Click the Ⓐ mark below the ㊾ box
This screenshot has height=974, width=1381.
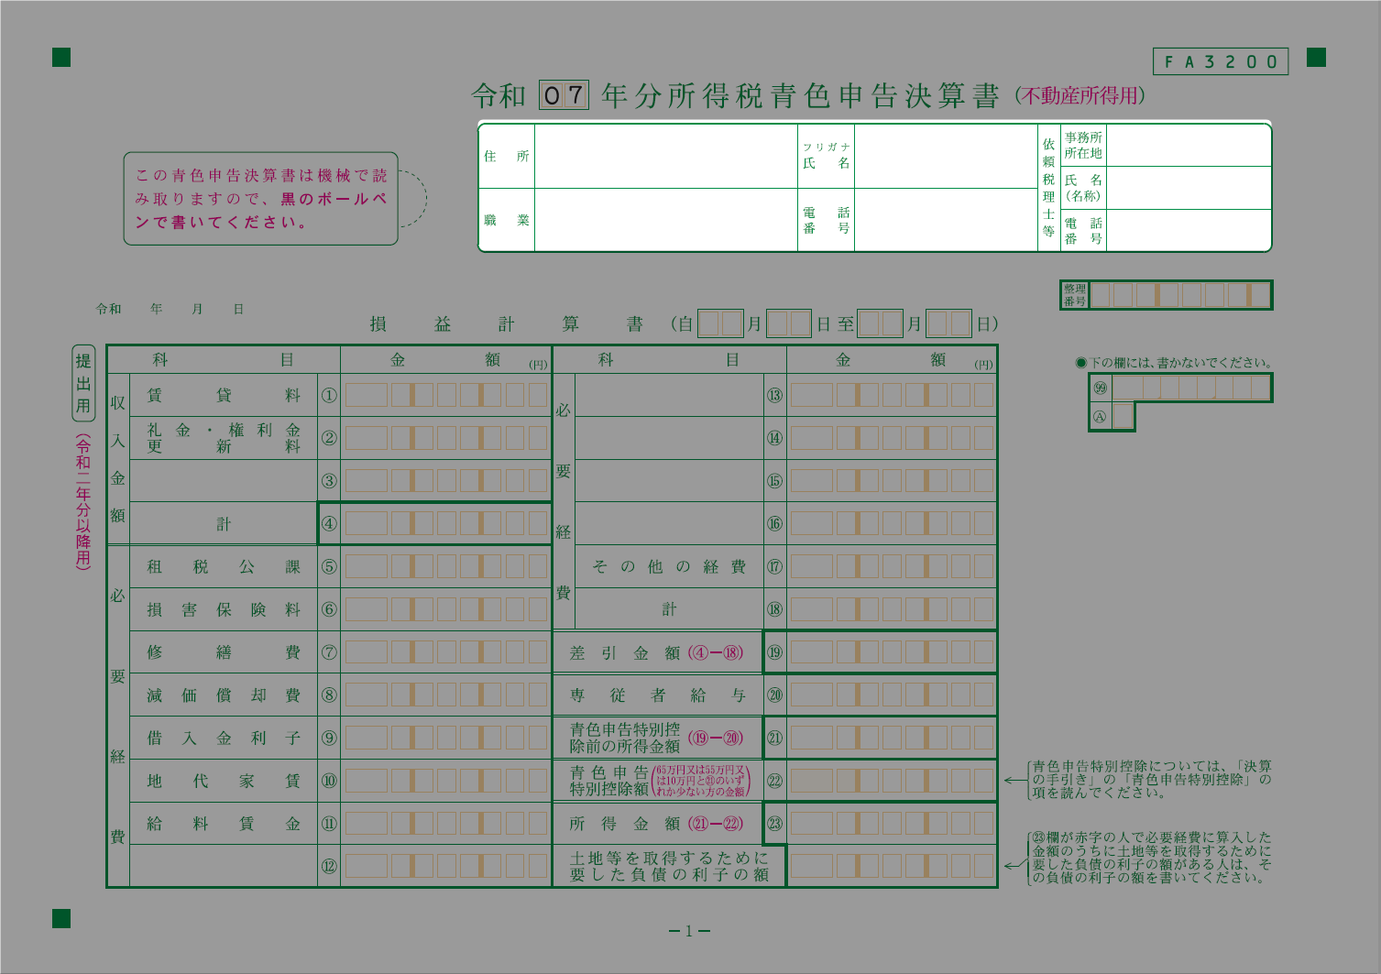pos(1100,417)
